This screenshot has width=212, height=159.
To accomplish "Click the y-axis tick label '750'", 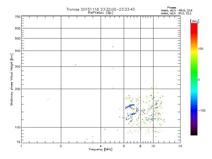I will (x=17, y=17).
